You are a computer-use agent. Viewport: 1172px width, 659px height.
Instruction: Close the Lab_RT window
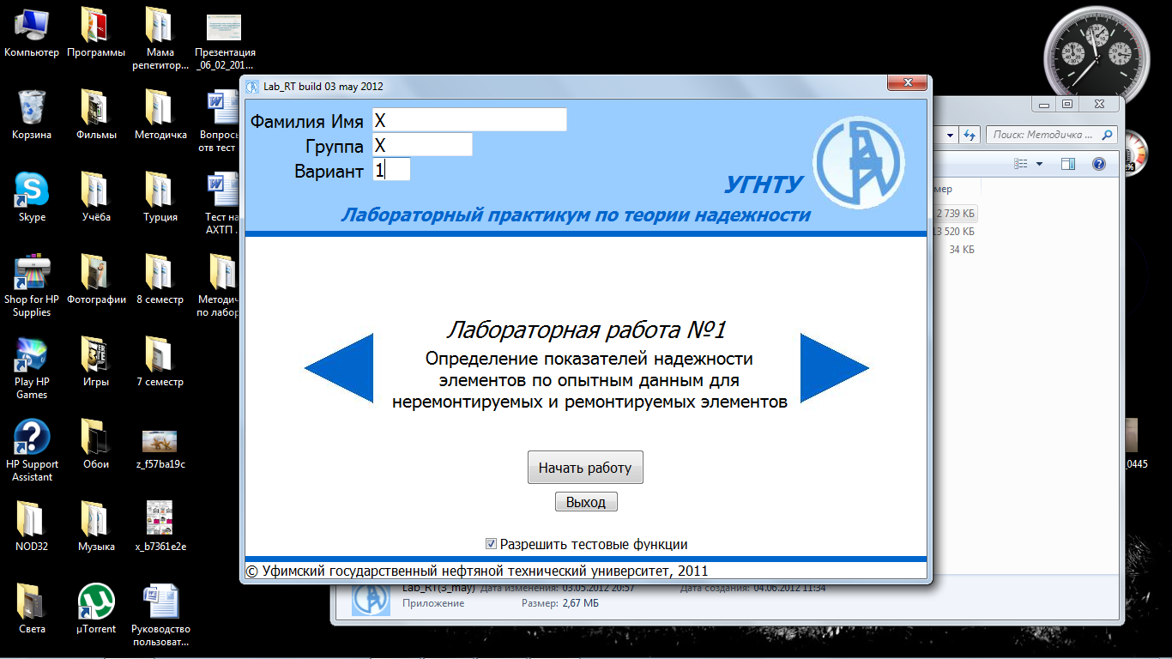(x=906, y=83)
